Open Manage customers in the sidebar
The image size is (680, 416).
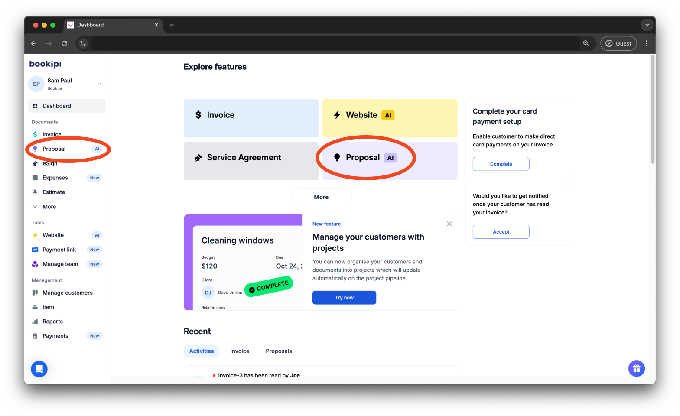[x=67, y=293]
